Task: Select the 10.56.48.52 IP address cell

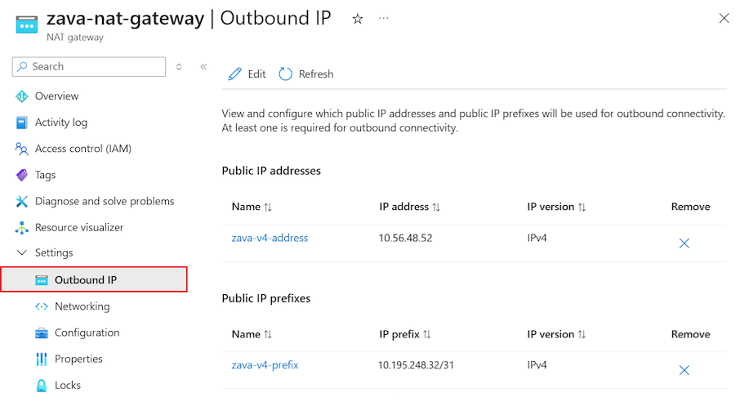Action: pyautogui.click(x=405, y=238)
